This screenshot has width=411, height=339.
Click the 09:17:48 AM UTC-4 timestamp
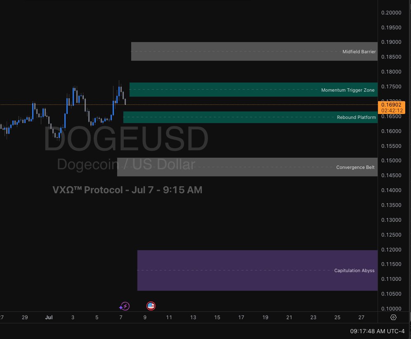[x=377, y=331]
